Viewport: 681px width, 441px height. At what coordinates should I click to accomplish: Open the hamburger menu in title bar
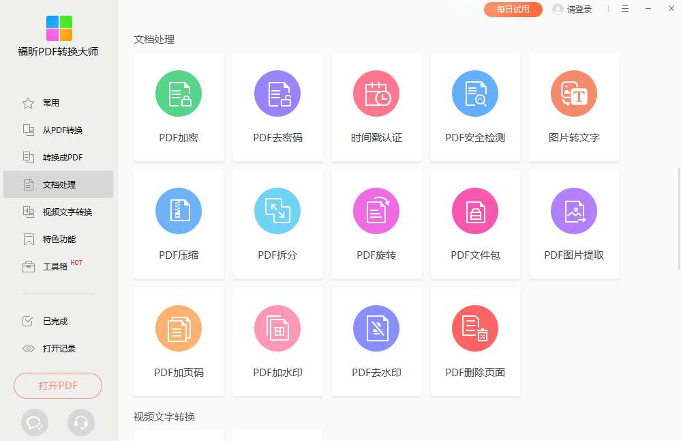click(x=625, y=9)
